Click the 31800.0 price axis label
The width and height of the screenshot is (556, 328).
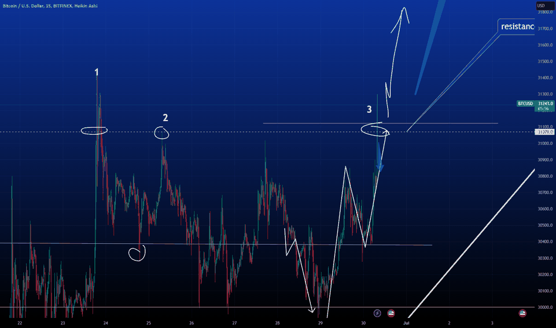545,12
